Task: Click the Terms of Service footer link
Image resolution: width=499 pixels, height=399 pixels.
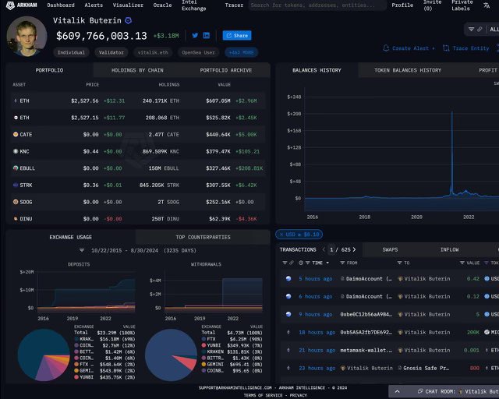Action: [263, 396]
